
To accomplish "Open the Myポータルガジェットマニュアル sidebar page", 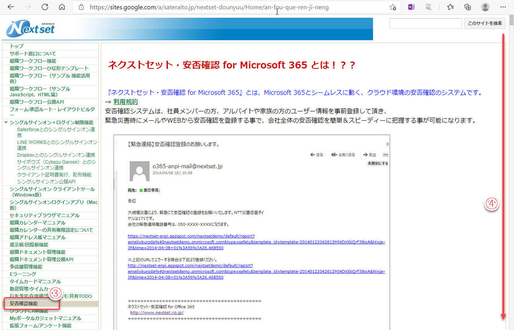I will [45, 318].
